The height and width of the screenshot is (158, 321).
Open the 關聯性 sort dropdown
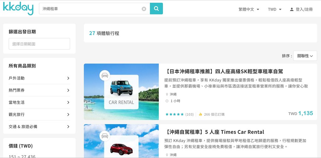click(305, 56)
